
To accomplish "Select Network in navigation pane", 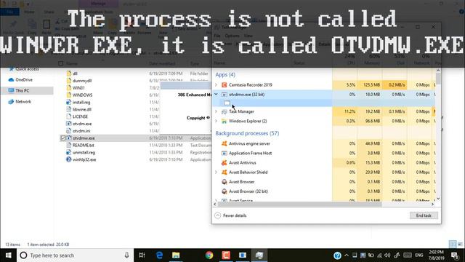I will [20, 102].
